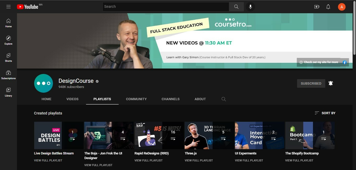Activate voice search microphone

tap(250, 7)
